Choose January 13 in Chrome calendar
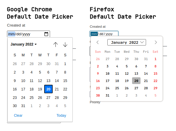Viewport: 176px width, 131px height. 49,81
